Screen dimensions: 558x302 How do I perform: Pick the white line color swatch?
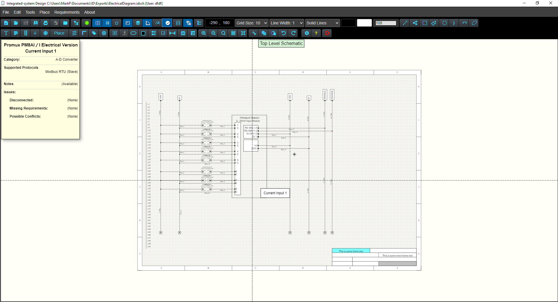tap(364, 23)
